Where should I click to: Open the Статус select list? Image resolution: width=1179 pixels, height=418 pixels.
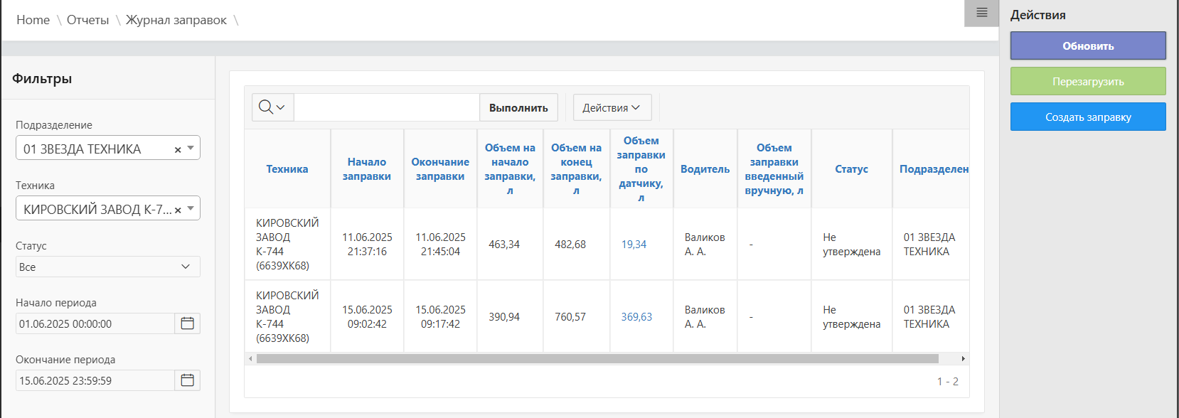pos(107,267)
